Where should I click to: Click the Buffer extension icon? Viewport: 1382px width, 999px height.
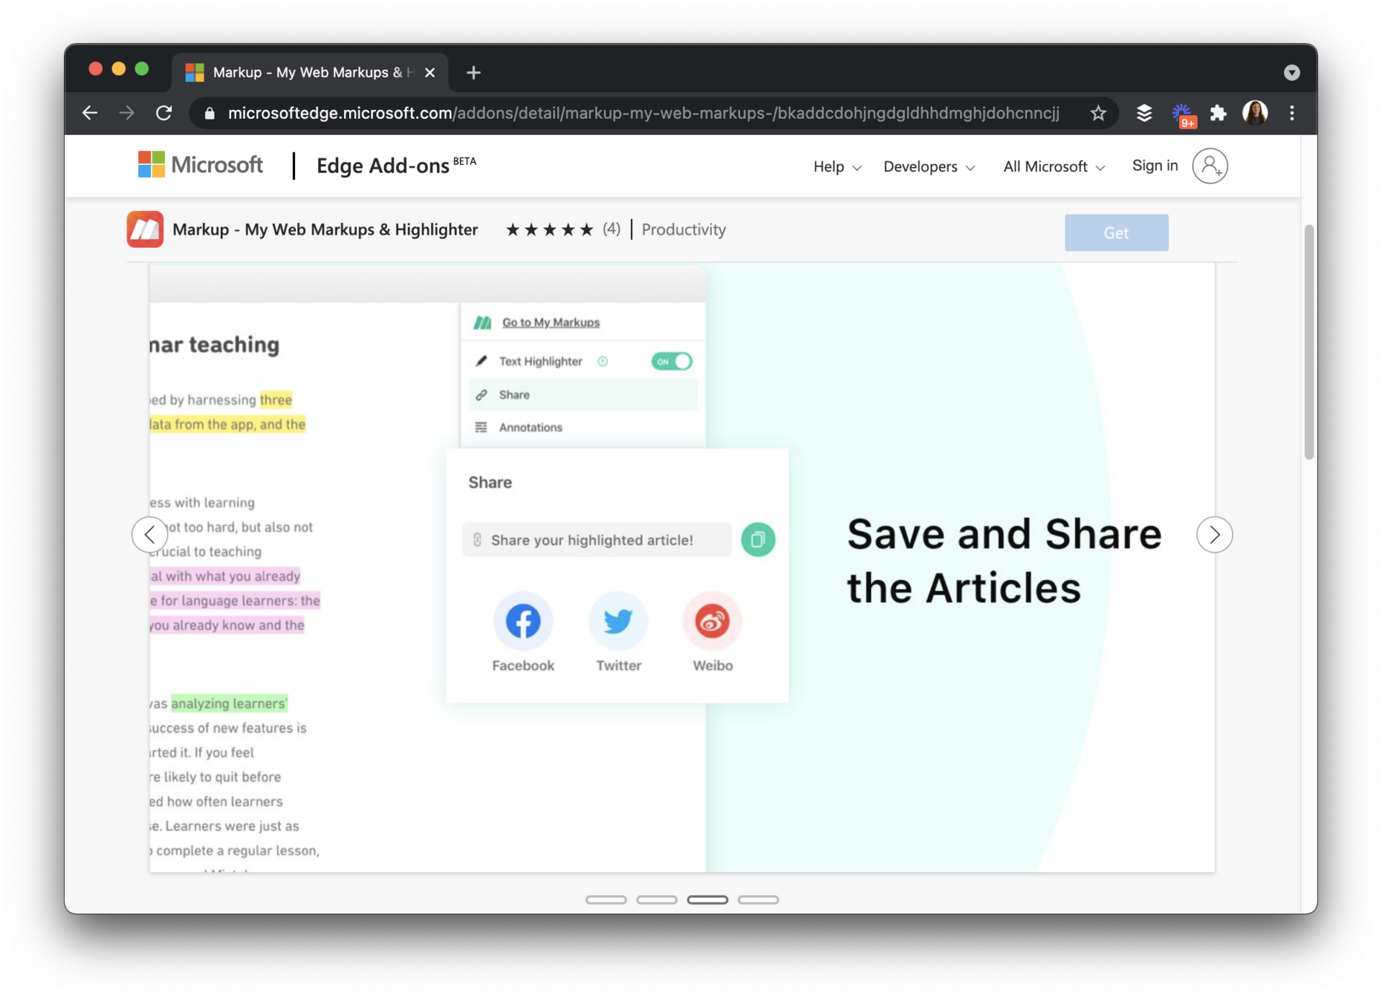click(1144, 113)
